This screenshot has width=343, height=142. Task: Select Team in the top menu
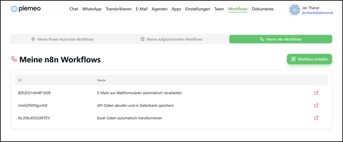click(x=219, y=9)
